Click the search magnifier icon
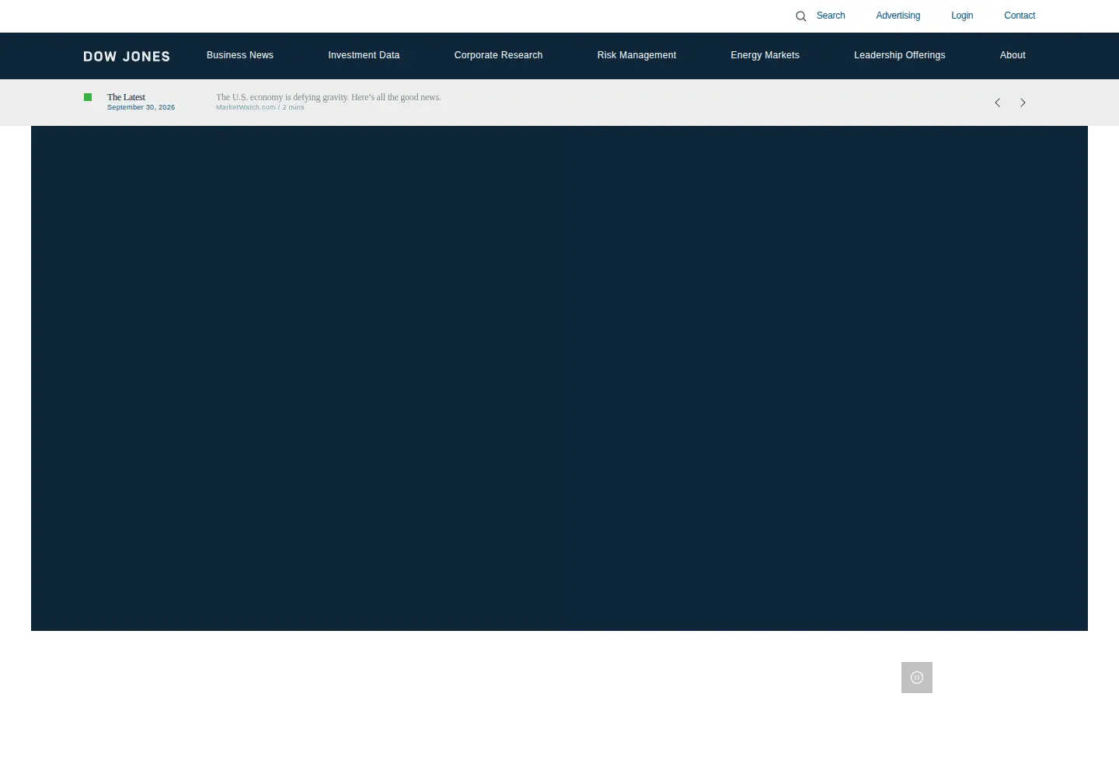 pos(800,16)
